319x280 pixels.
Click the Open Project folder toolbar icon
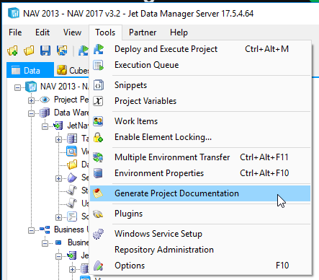(x=29, y=51)
